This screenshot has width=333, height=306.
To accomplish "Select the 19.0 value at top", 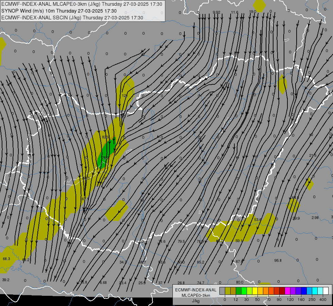I will click(253, 12).
